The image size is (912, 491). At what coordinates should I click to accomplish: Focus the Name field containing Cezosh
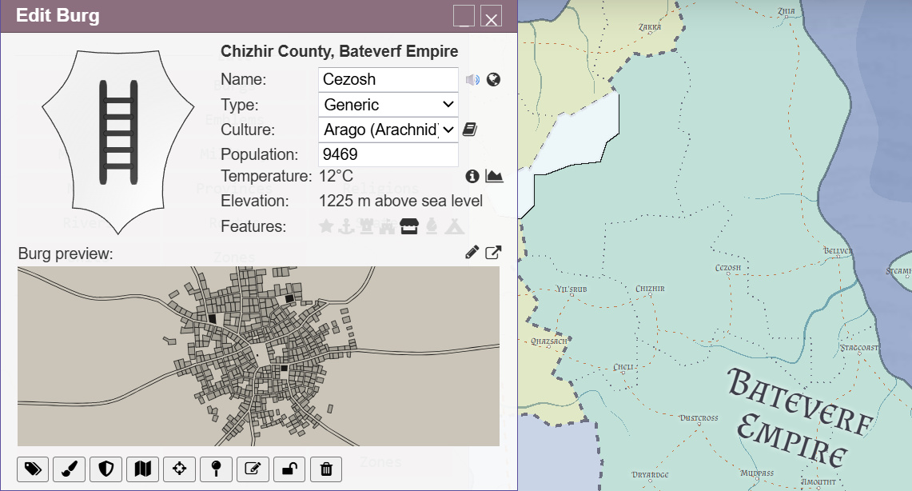click(x=388, y=79)
